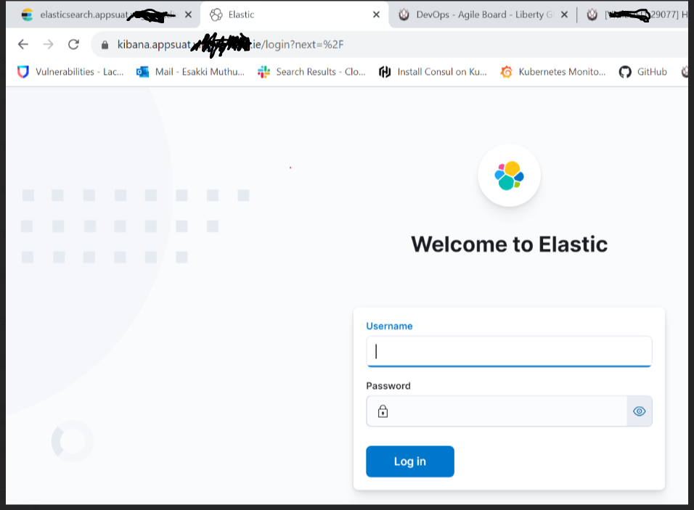The width and height of the screenshot is (694, 510).
Task: Reload the Kibana login page
Action: [73, 44]
